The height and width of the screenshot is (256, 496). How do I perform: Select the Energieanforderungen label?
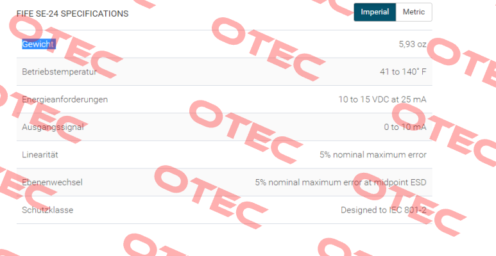pyautogui.click(x=65, y=99)
